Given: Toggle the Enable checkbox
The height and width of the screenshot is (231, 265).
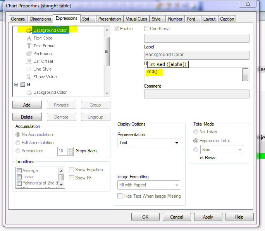Looking at the screenshot, I should (x=117, y=29).
